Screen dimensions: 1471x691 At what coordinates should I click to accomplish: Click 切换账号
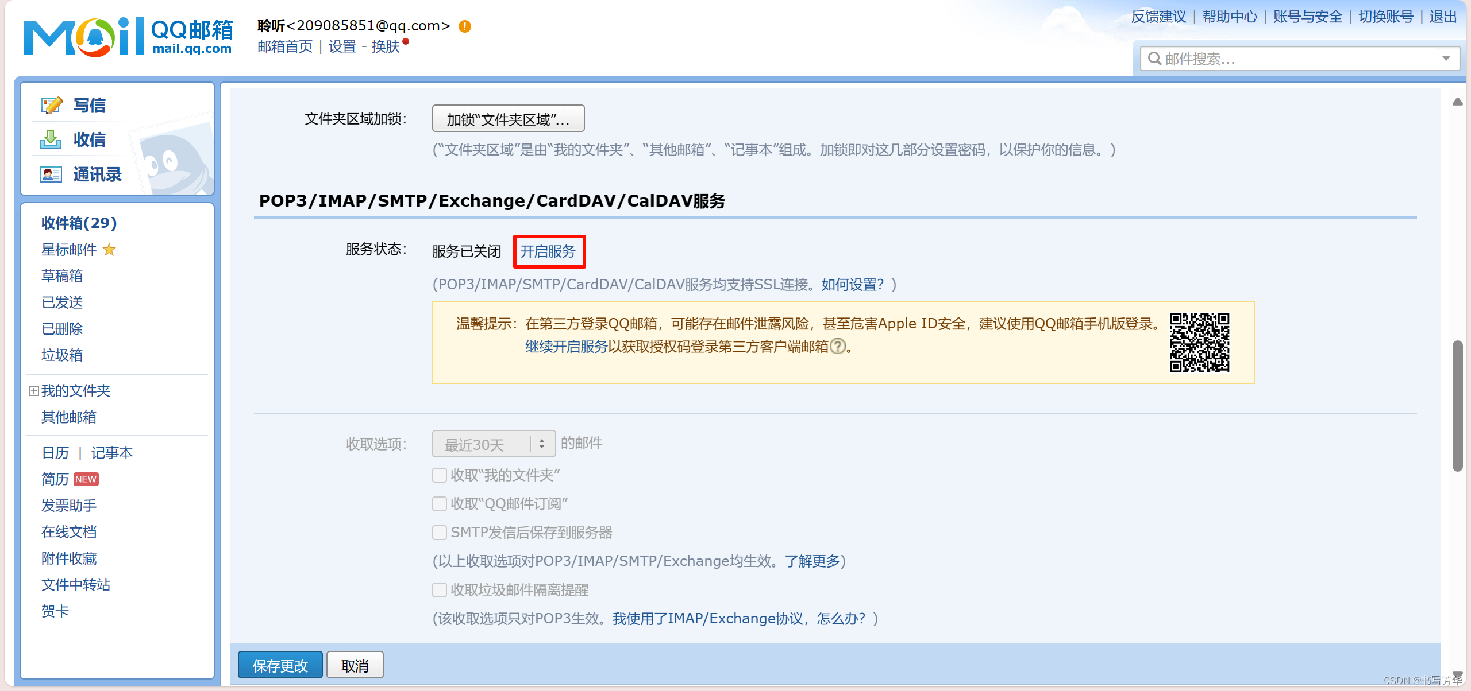point(1386,17)
